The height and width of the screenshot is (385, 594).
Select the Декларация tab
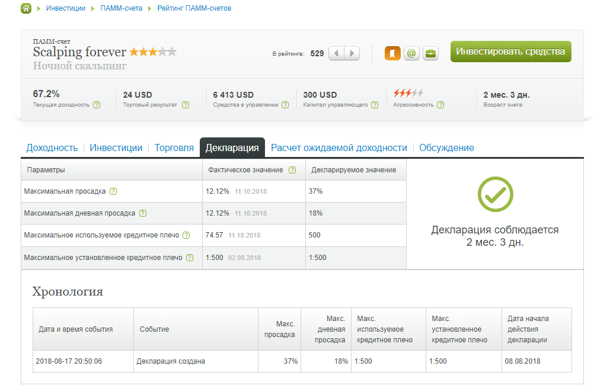pos(232,147)
